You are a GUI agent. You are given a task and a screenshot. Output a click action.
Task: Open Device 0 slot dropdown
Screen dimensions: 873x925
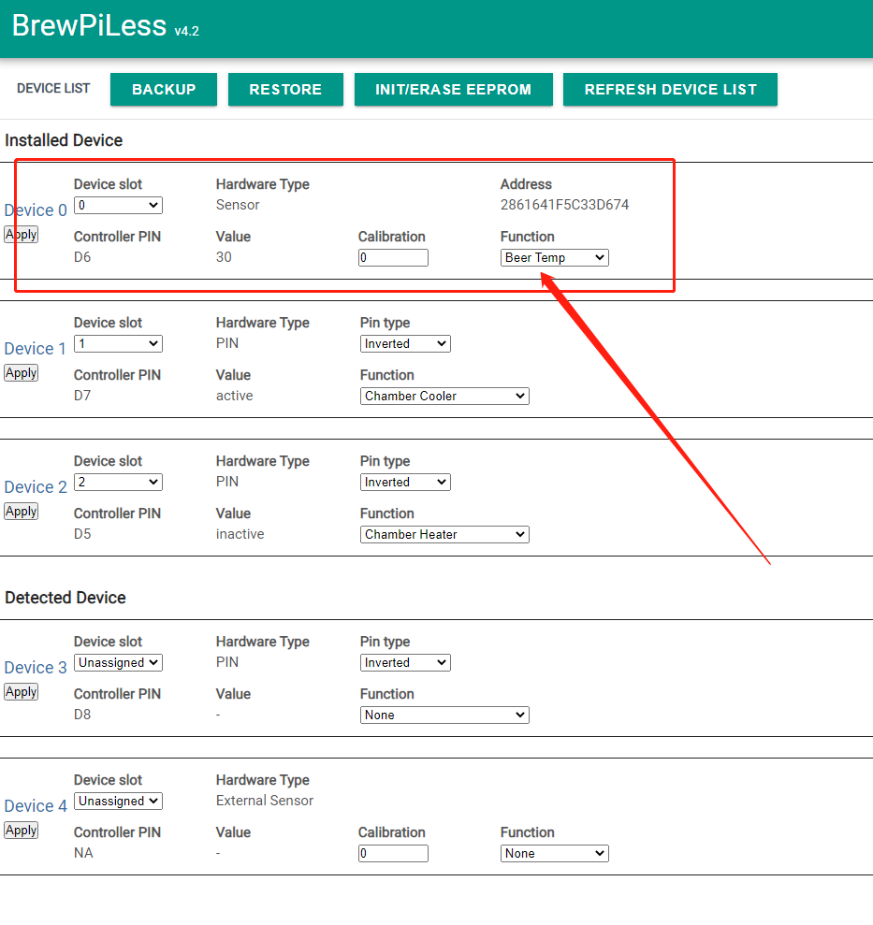tap(118, 205)
